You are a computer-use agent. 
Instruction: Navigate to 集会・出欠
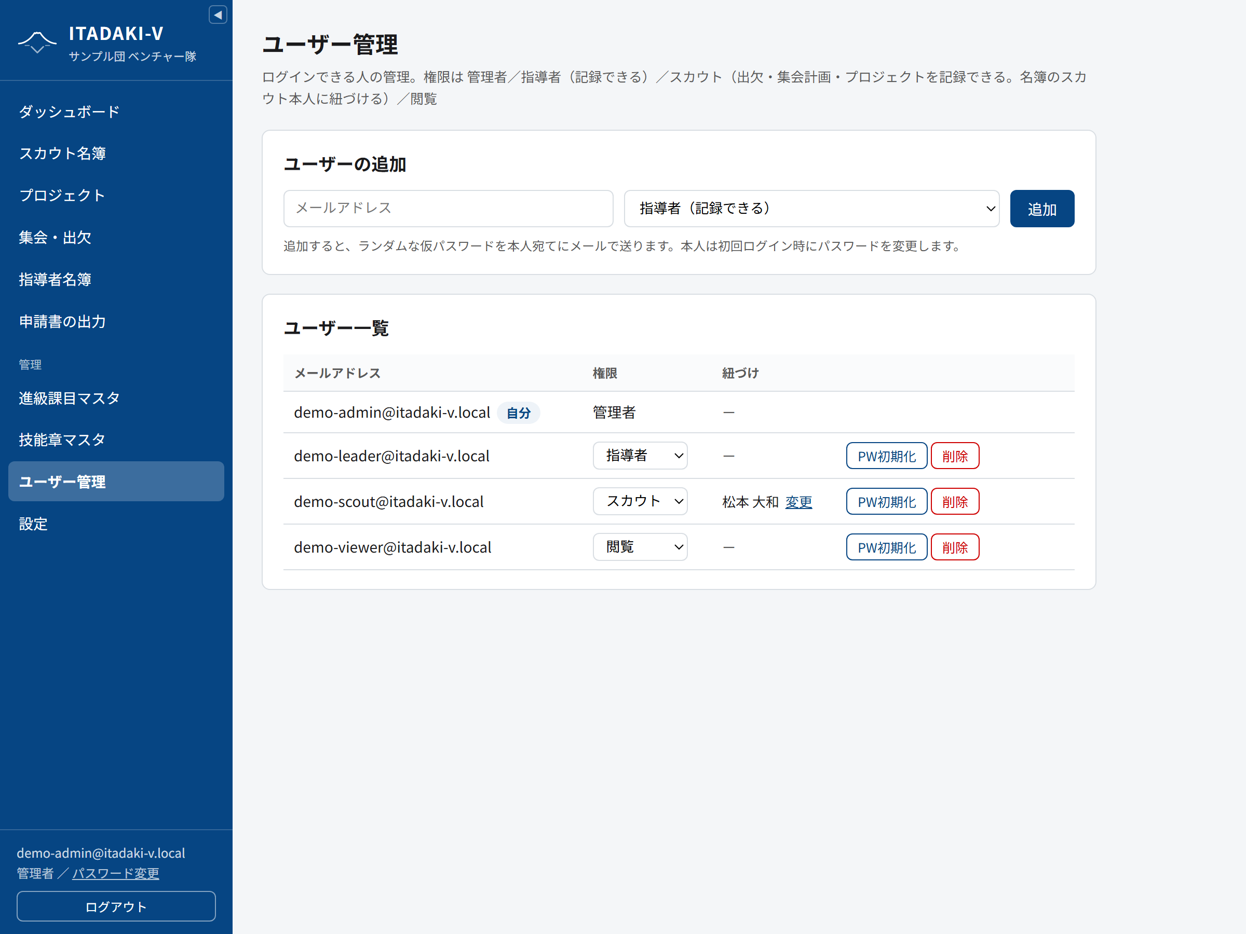click(x=116, y=238)
